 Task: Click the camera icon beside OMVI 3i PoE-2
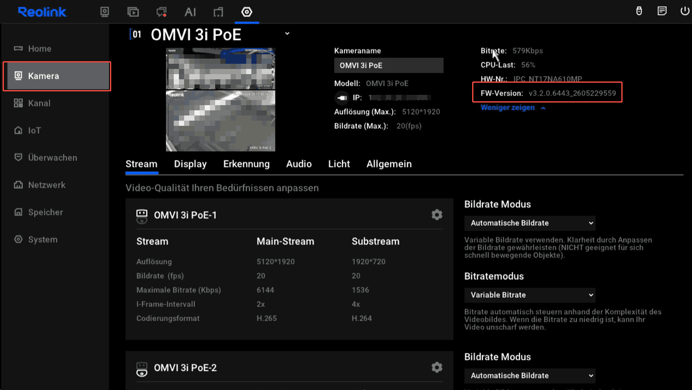click(x=142, y=369)
